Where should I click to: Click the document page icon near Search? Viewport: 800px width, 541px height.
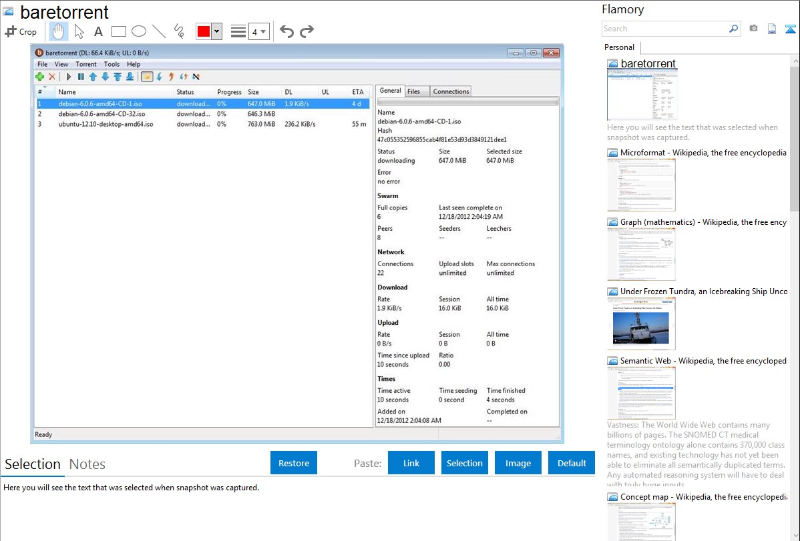pyautogui.click(x=772, y=29)
